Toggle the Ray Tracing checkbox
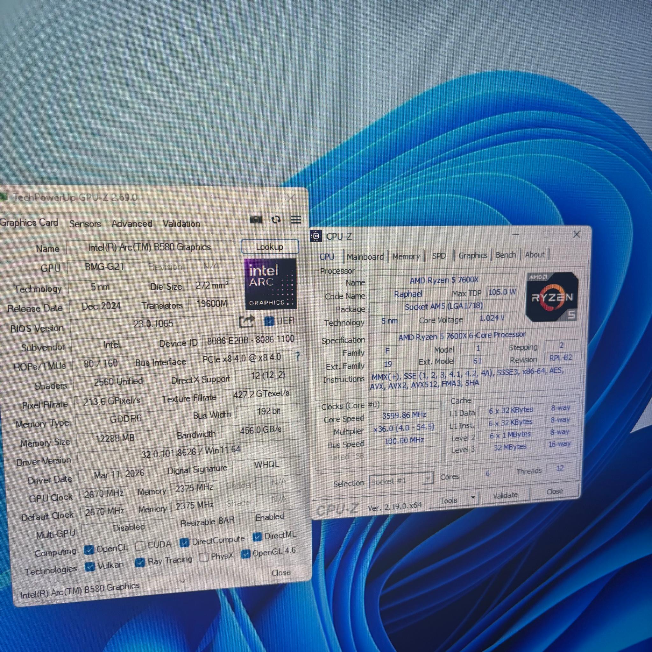This screenshot has width=652, height=652. [140, 562]
